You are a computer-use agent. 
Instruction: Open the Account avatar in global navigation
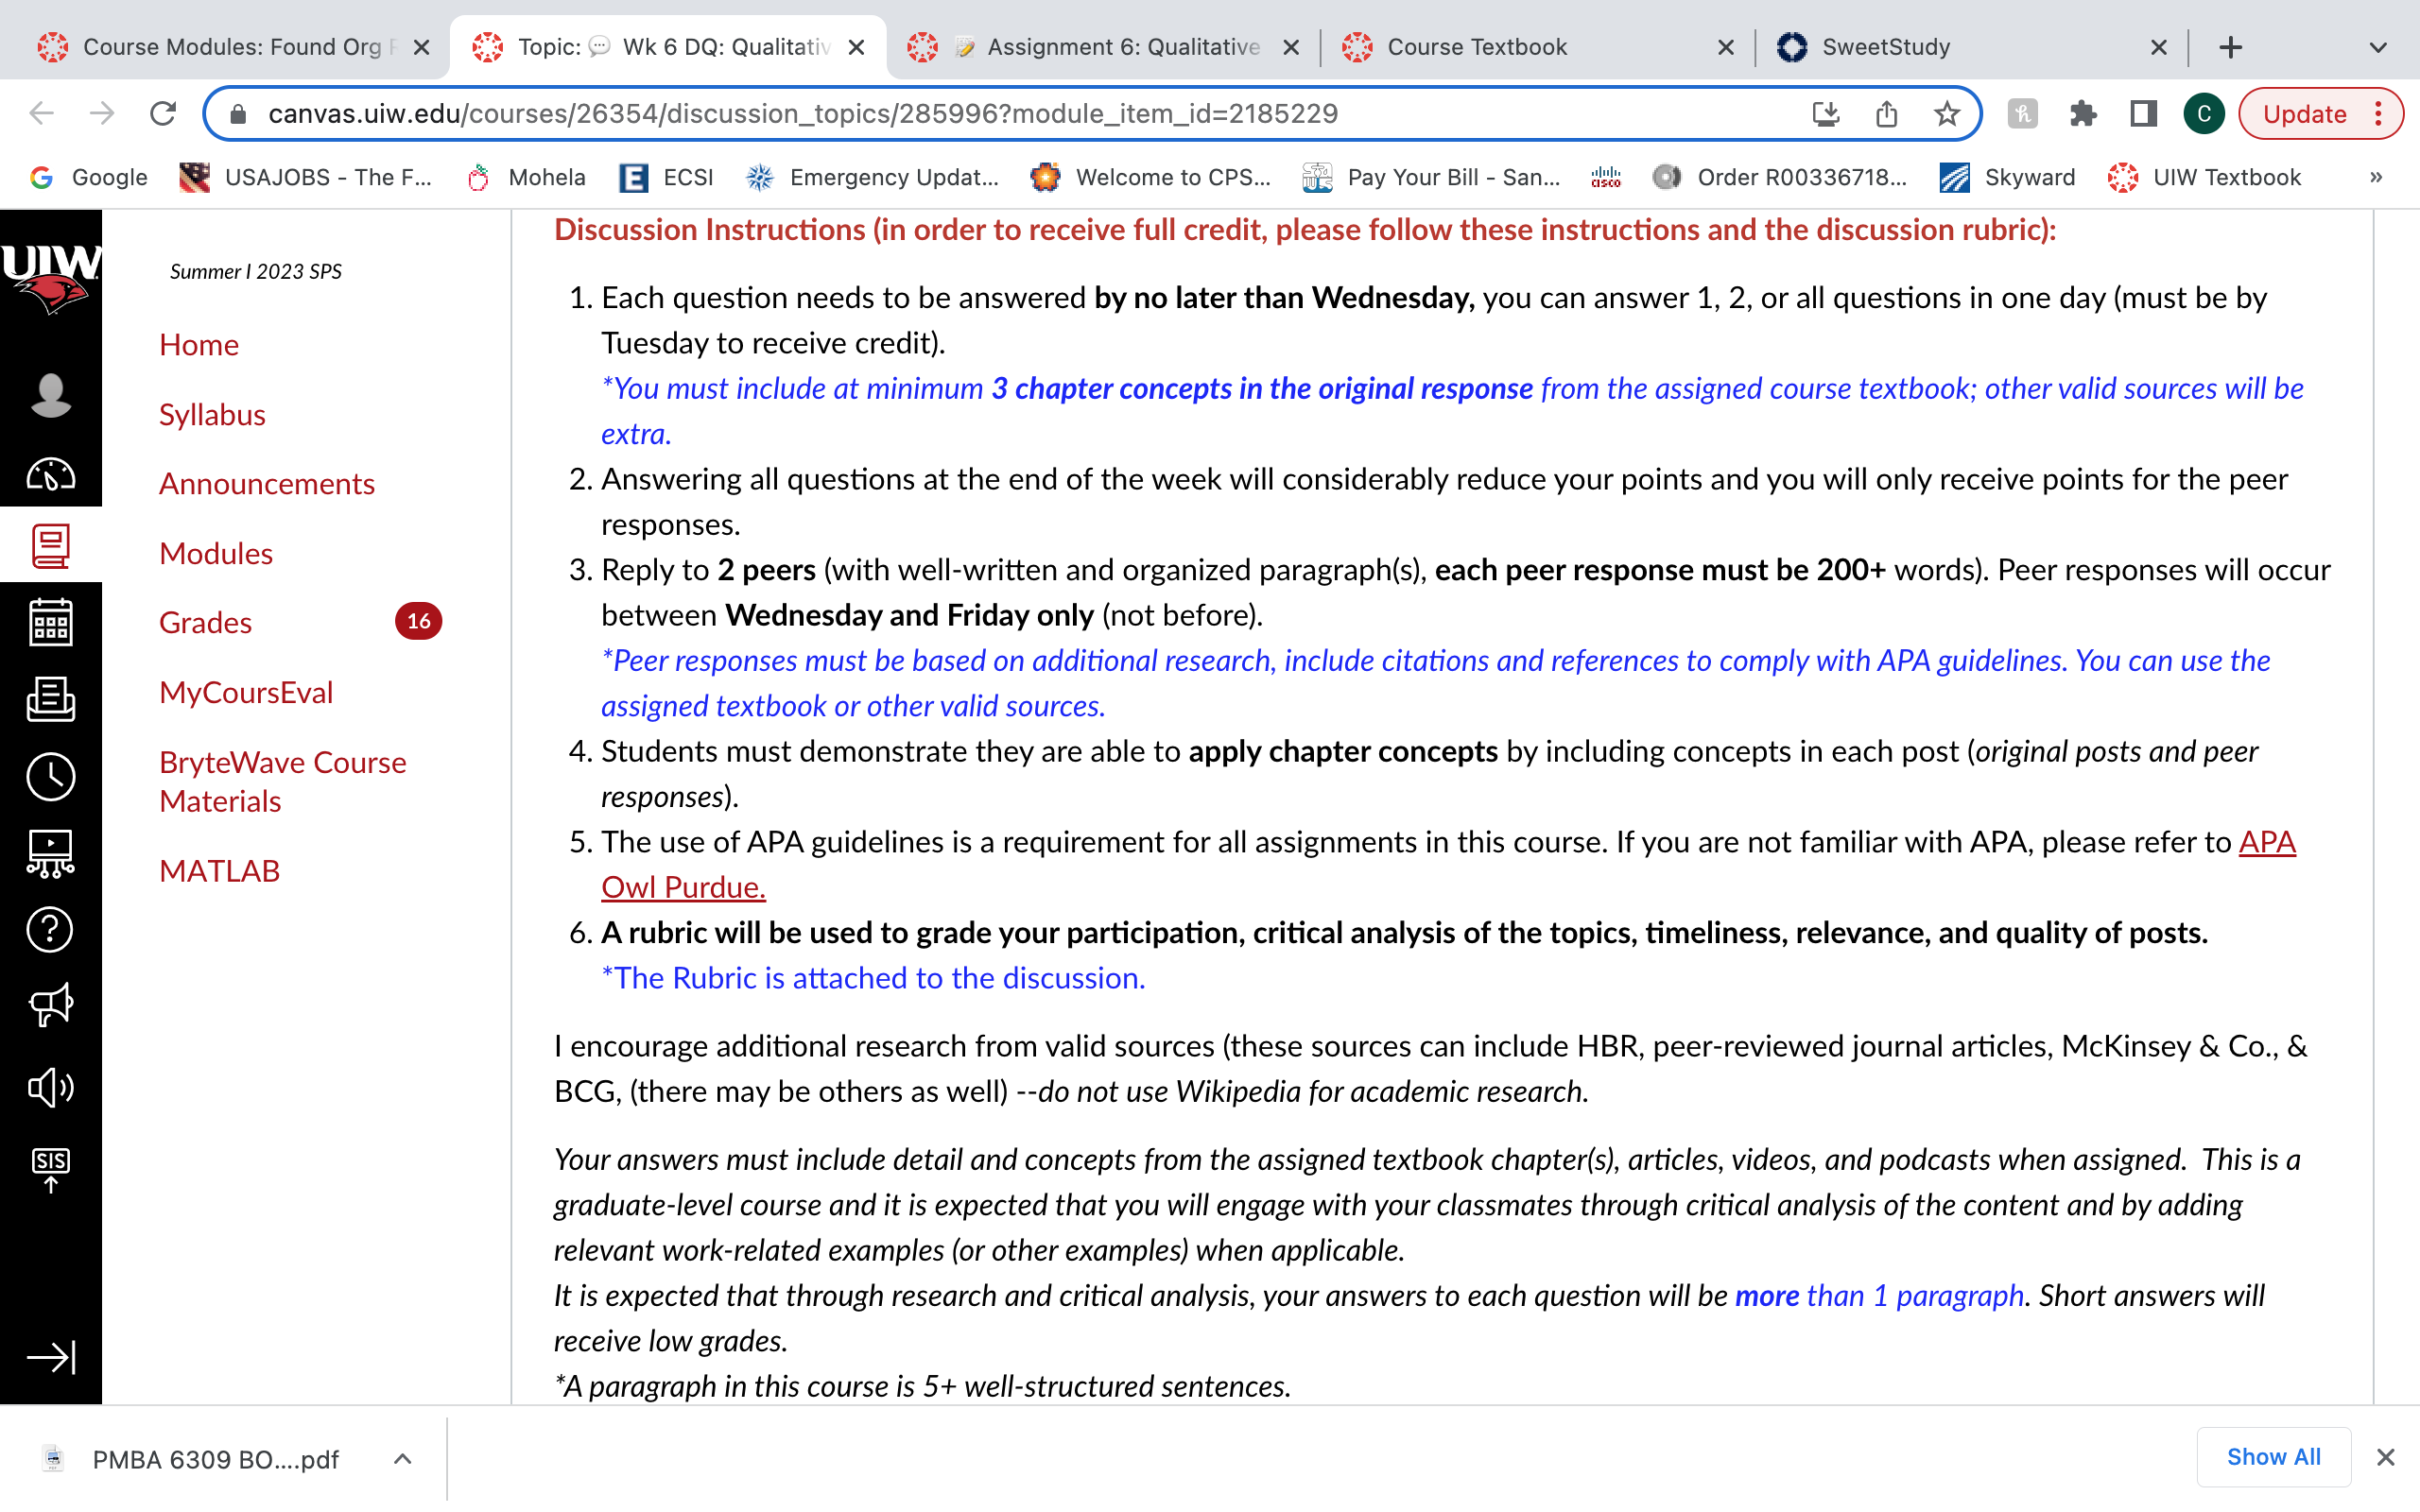50,395
